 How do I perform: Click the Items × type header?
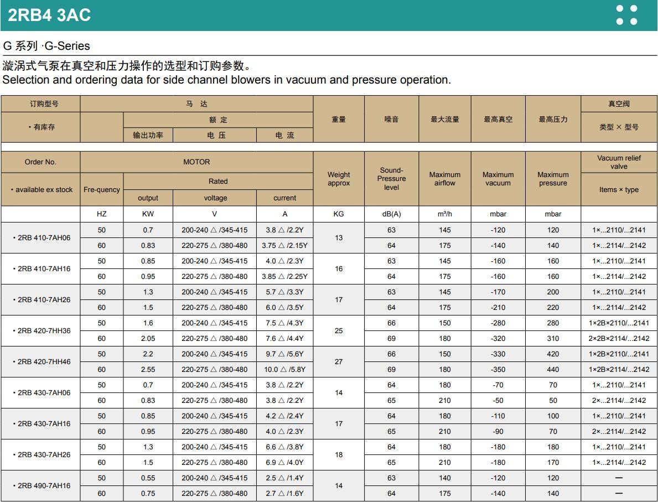coord(619,190)
